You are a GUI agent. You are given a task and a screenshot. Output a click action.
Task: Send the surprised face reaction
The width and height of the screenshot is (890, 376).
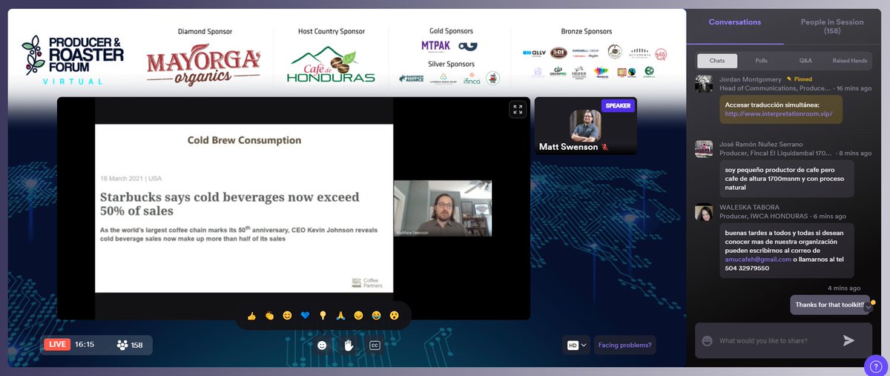pyautogui.click(x=394, y=315)
